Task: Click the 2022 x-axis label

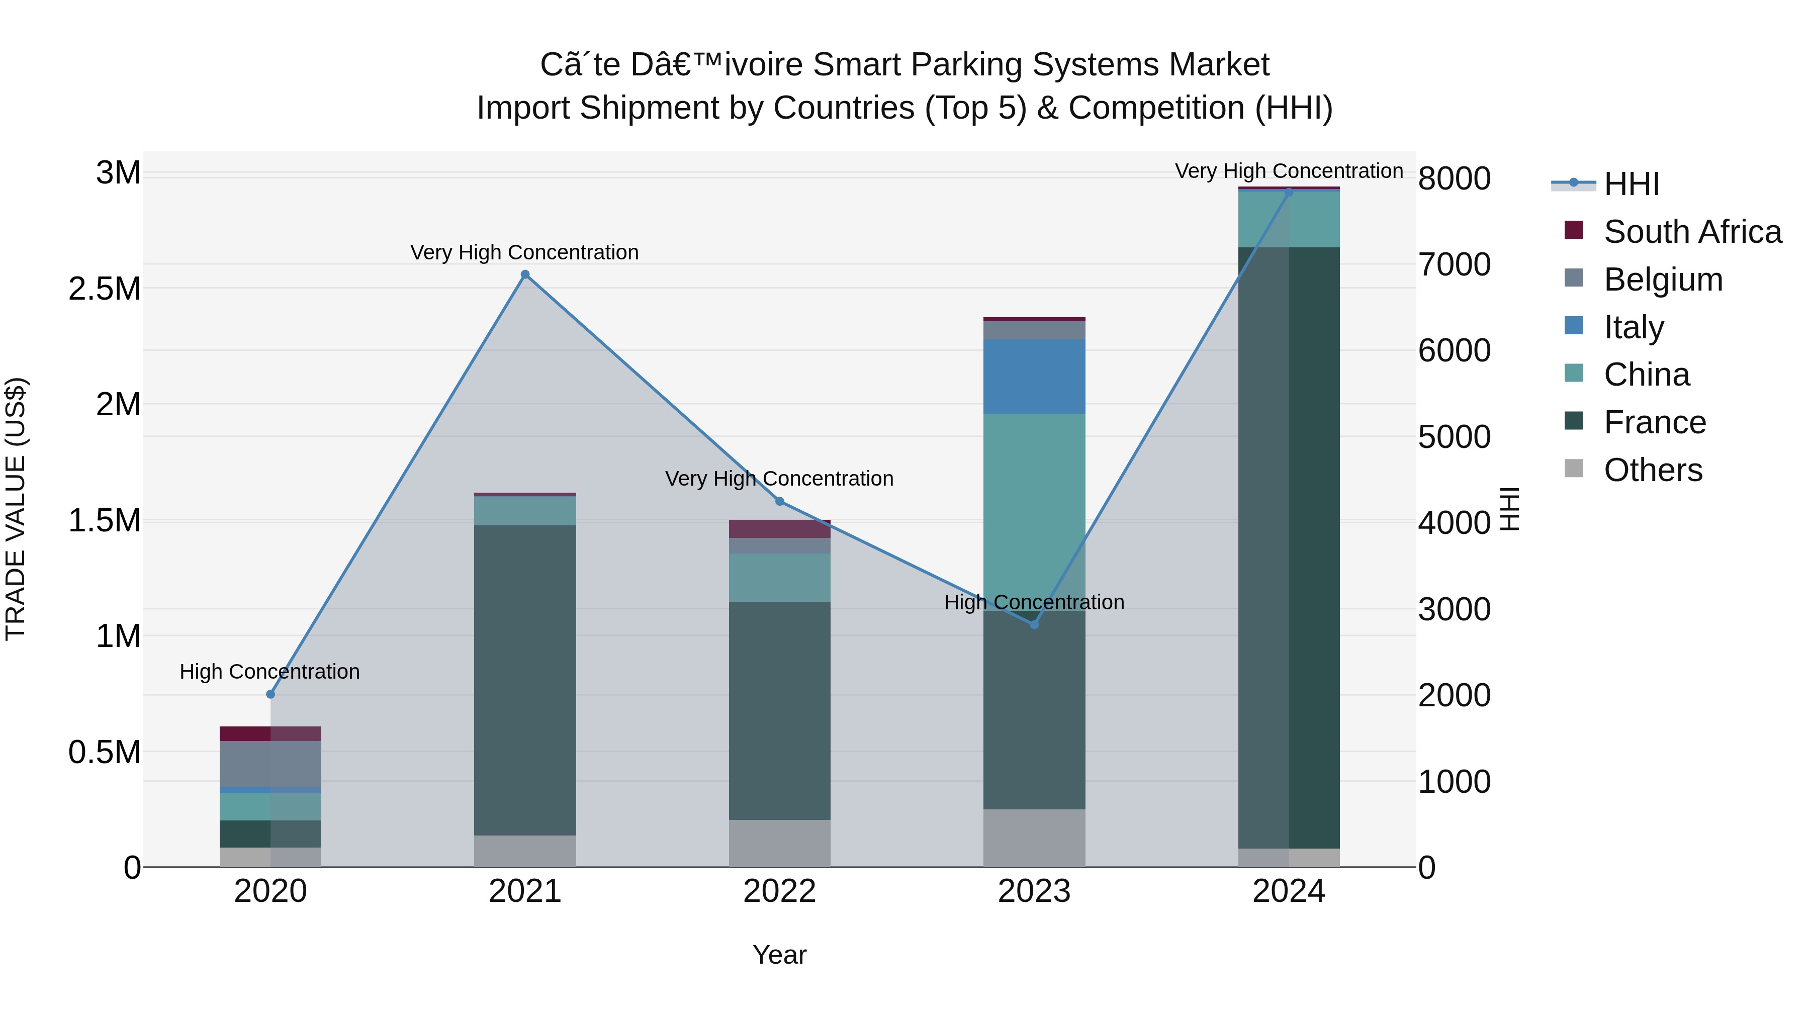Action: (x=779, y=891)
